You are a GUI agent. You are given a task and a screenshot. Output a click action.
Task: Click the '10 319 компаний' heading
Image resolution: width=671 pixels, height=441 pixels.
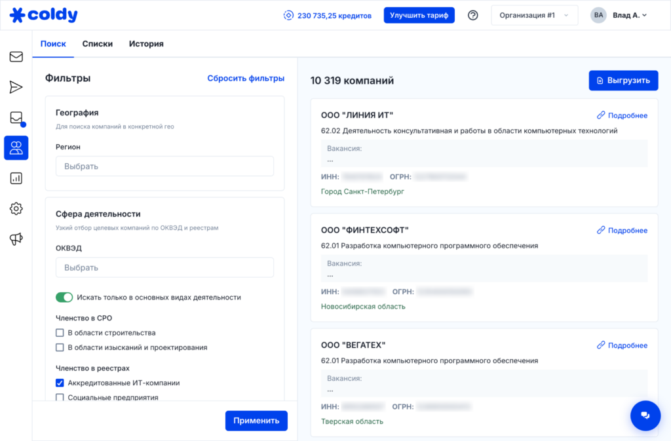pos(352,81)
